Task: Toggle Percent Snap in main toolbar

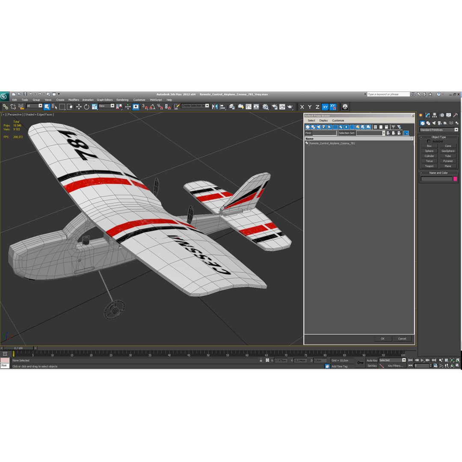Action: (x=160, y=107)
